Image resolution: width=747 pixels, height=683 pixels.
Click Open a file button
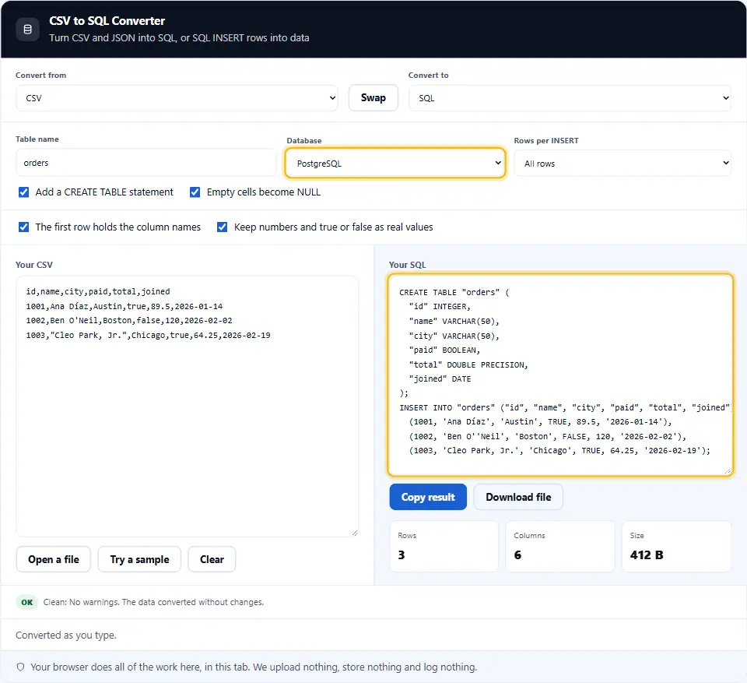pos(54,559)
